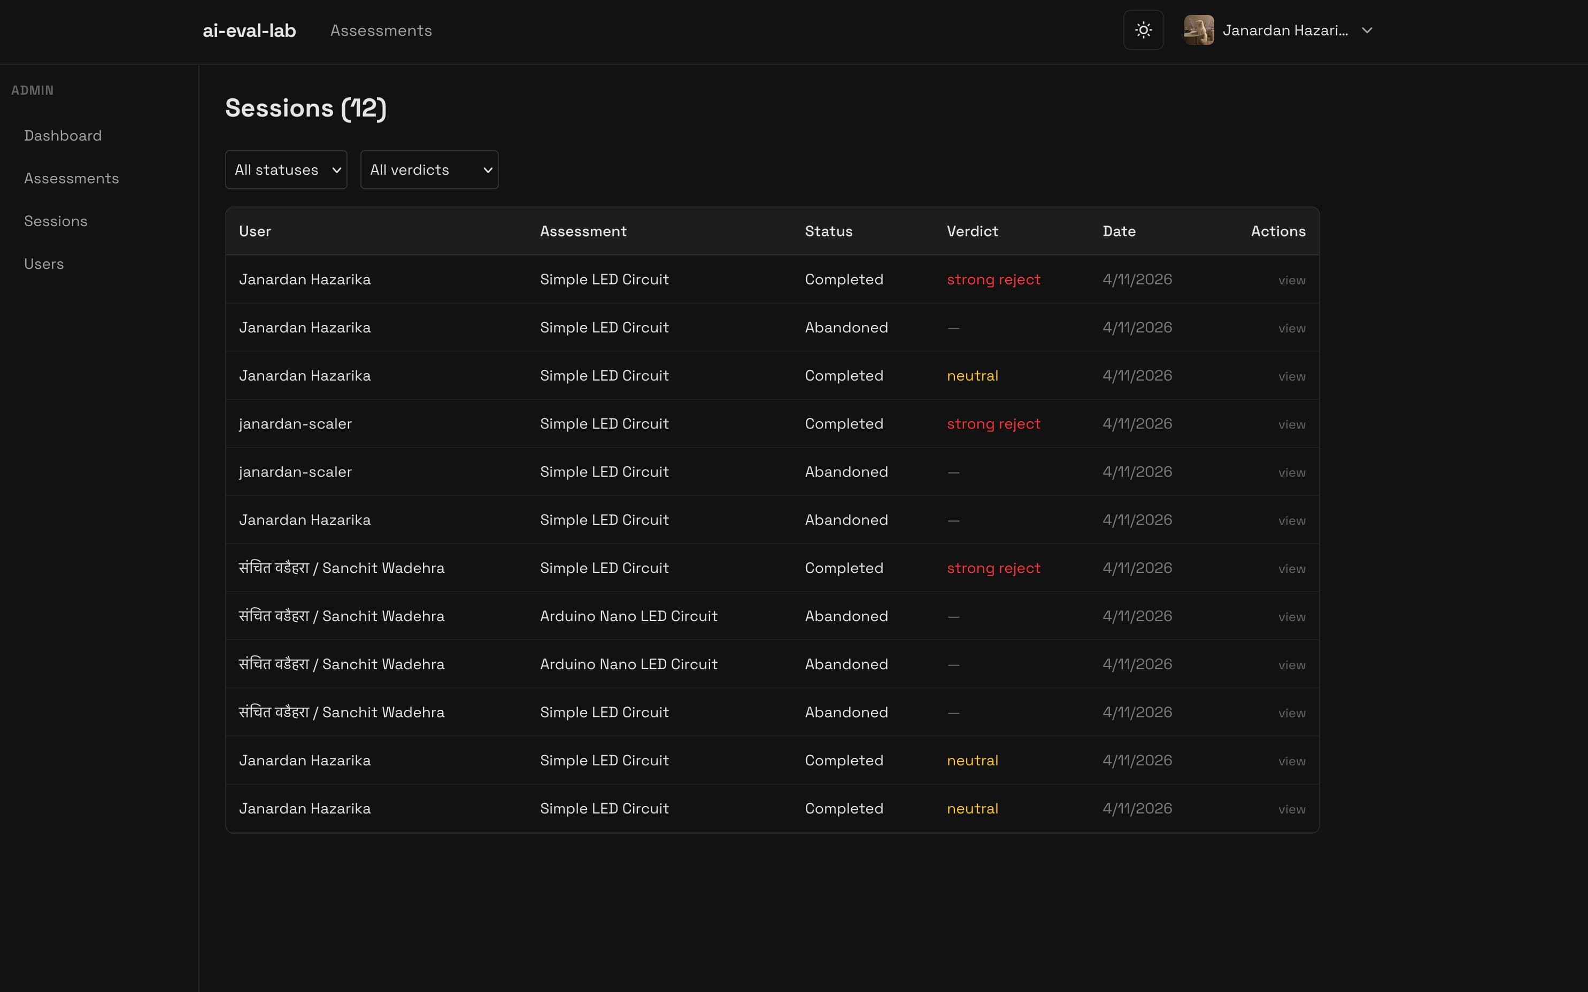Click the Actions column header
The height and width of the screenshot is (992, 1588).
(x=1278, y=231)
